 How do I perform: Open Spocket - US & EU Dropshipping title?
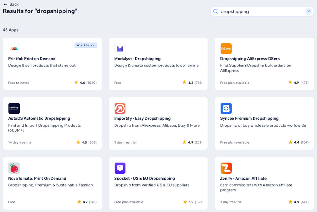[x=144, y=178]
